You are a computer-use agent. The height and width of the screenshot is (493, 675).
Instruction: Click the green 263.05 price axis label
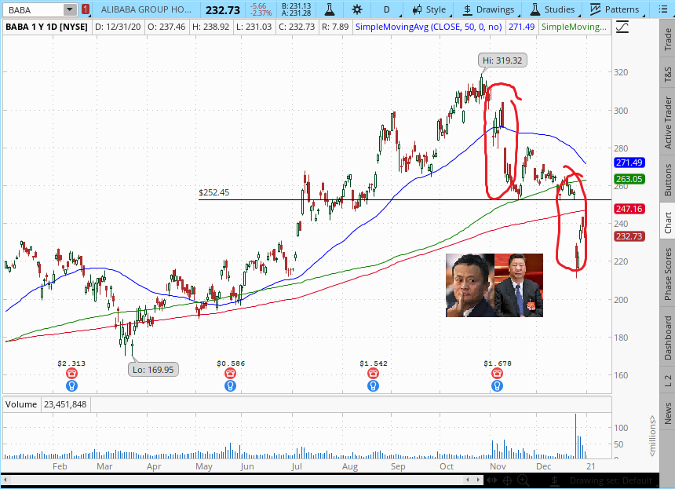629,179
